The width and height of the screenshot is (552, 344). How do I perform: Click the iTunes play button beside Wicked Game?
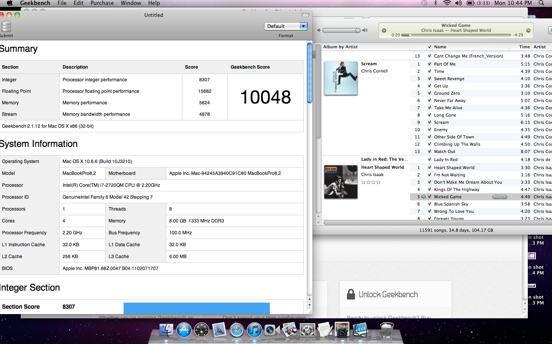[384, 30]
